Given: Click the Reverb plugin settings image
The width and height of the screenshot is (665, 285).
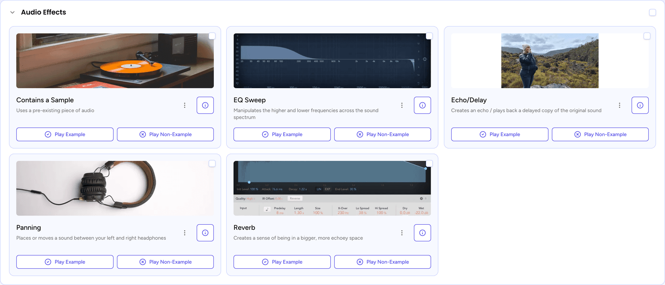Looking at the screenshot, I should tap(332, 188).
